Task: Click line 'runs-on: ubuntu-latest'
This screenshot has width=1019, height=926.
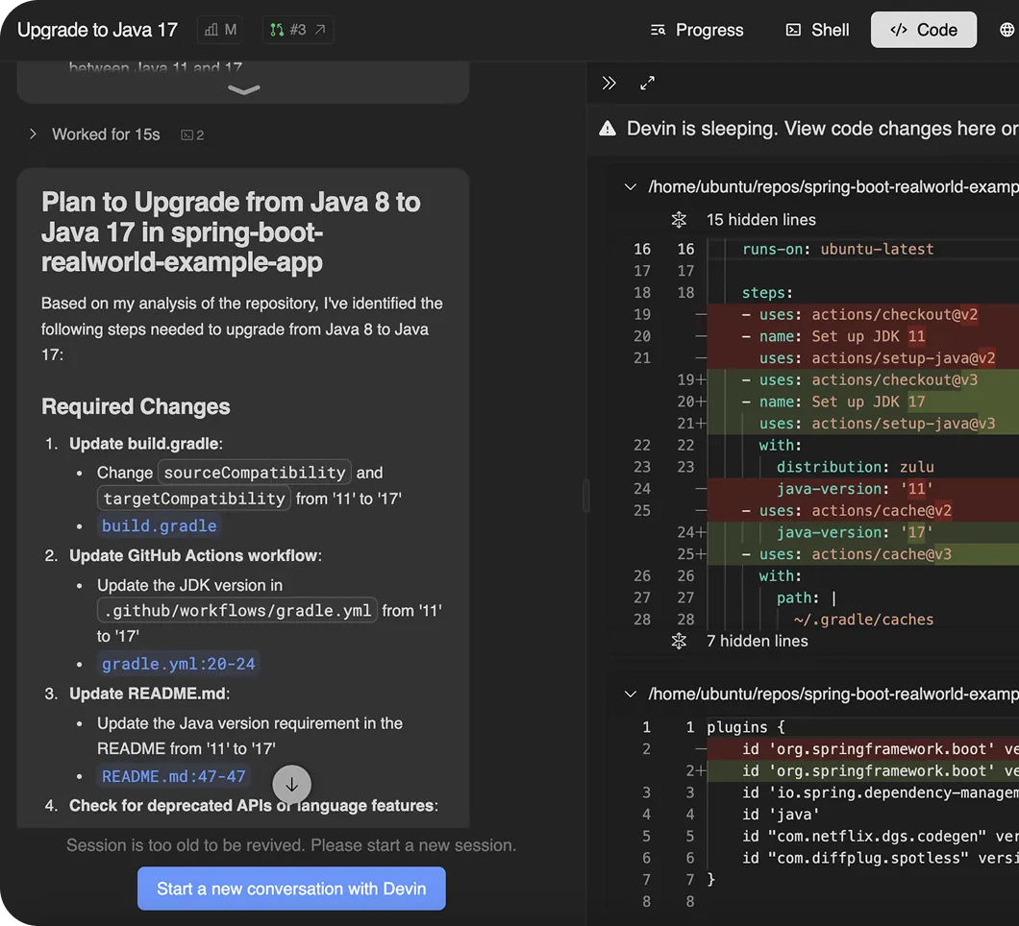Action: [837, 250]
